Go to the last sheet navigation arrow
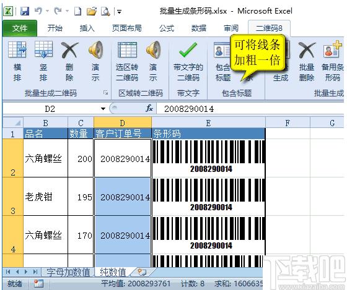347x290 pixels. pyautogui.click(x=35, y=271)
